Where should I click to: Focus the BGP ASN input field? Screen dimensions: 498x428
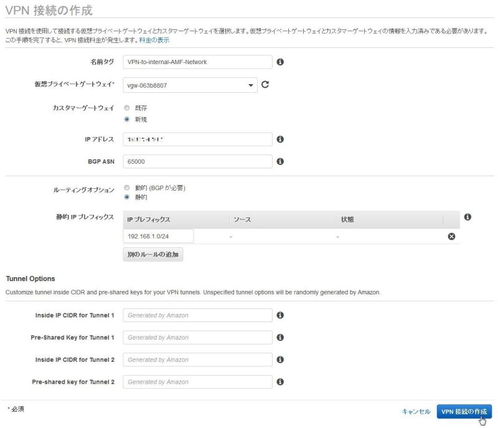[197, 161]
